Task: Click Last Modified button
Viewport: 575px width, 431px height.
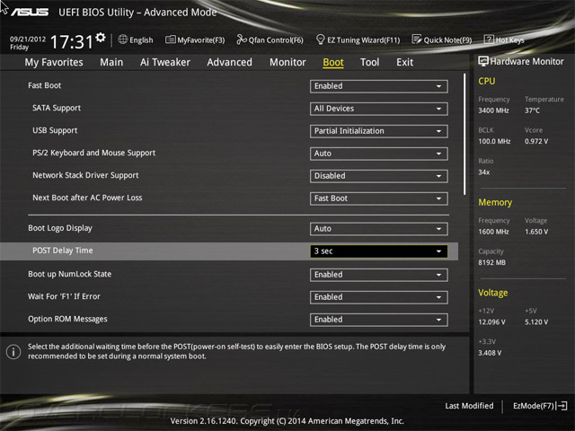Action: pos(469,406)
